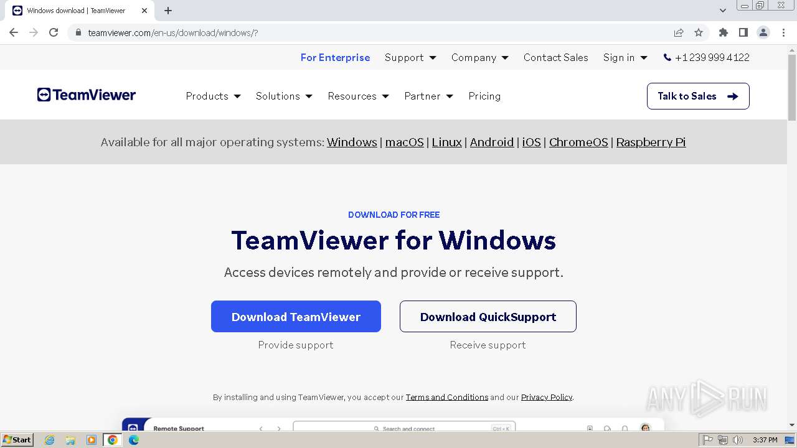This screenshot has width=797, height=448.
Task: Click the browser Forward arrow
Action: pos(34,32)
